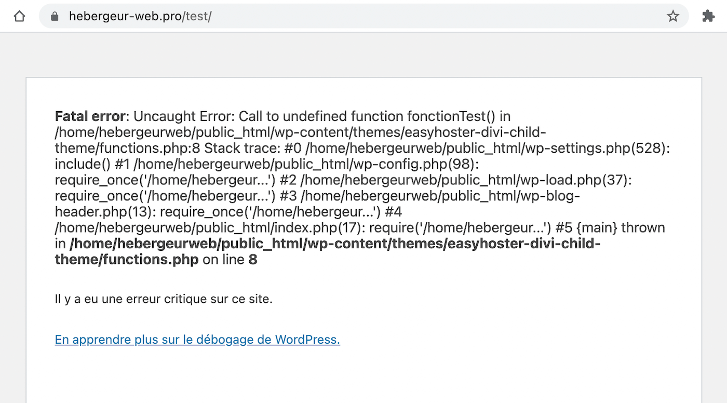The width and height of the screenshot is (727, 403).
Task: Open the Extensions puzzle icon
Action: coord(708,17)
